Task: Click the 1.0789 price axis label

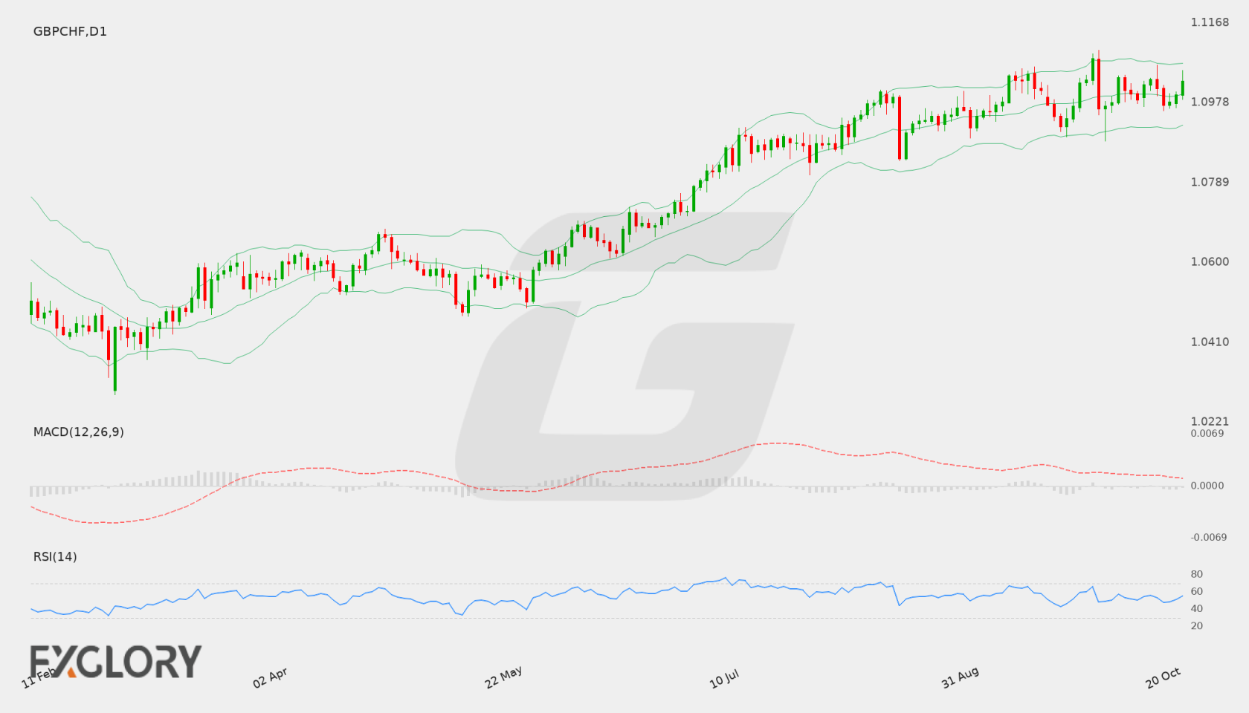Action: [1210, 182]
